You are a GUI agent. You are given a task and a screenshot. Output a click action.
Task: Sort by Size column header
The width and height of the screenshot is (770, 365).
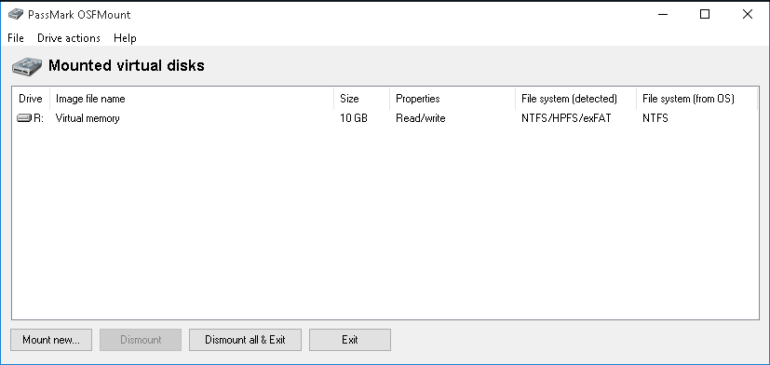coord(362,99)
